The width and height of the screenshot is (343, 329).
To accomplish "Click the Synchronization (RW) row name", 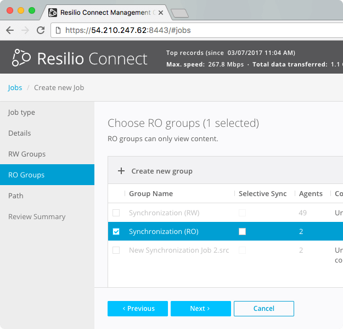I will [x=164, y=213].
